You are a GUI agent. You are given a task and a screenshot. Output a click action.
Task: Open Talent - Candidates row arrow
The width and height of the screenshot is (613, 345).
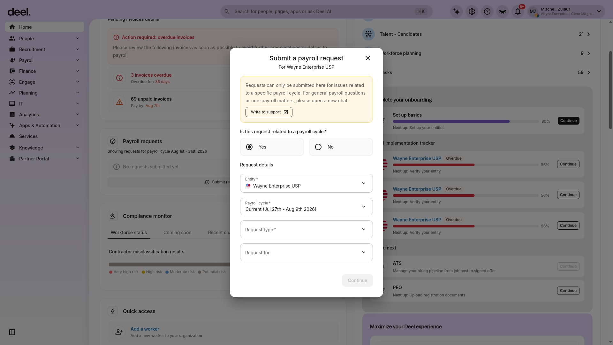pyautogui.click(x=588, y=34)
